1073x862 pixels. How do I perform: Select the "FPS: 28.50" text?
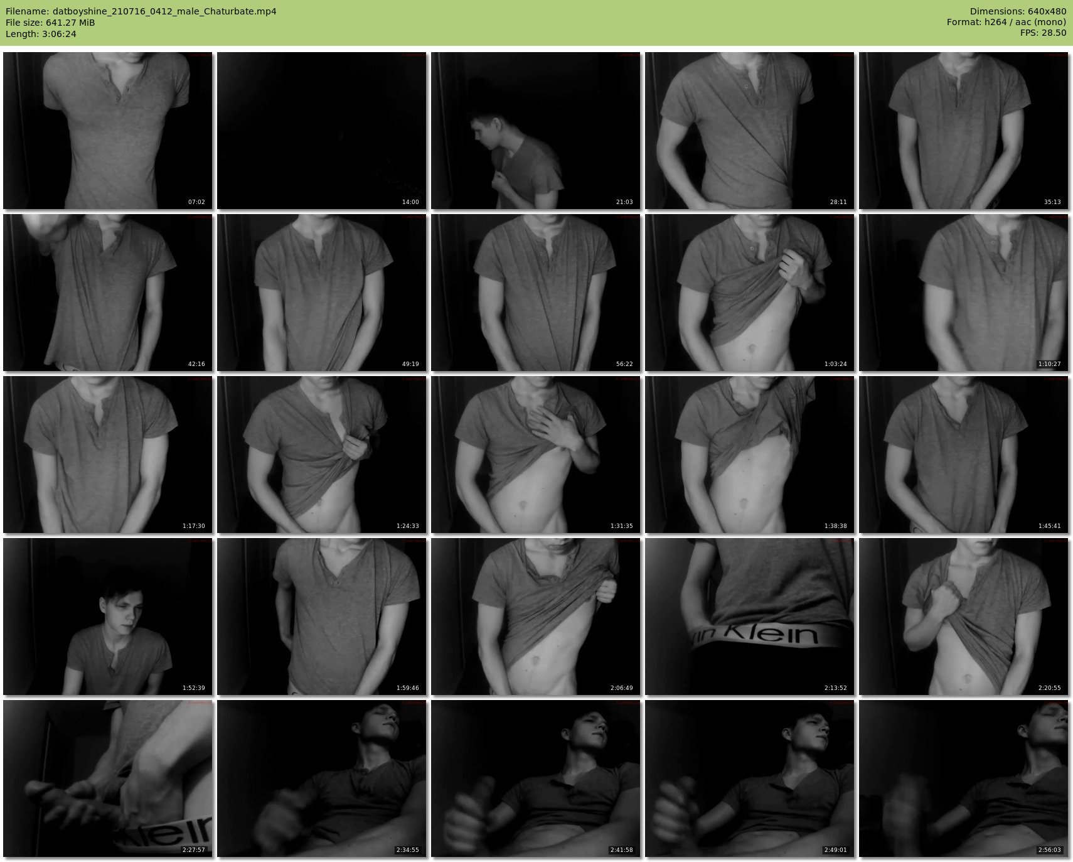1043,33
